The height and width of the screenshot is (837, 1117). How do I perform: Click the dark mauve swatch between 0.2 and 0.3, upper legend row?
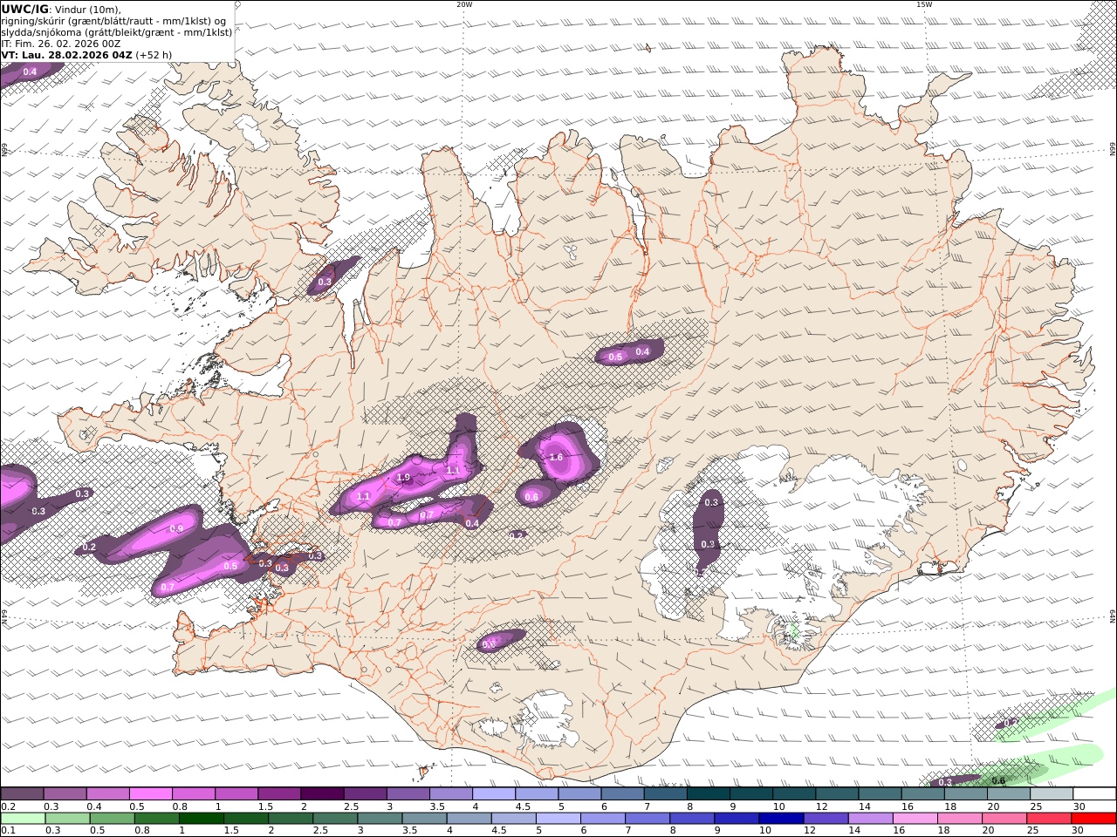(23, 794)
